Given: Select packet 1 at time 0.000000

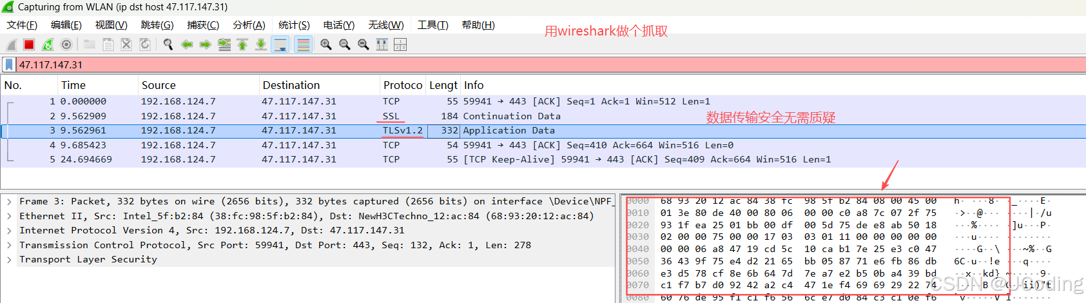Looking at the screenshot, I should (543, 101).
